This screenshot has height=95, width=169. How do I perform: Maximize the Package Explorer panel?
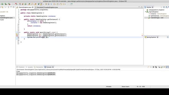coord(13,7)
